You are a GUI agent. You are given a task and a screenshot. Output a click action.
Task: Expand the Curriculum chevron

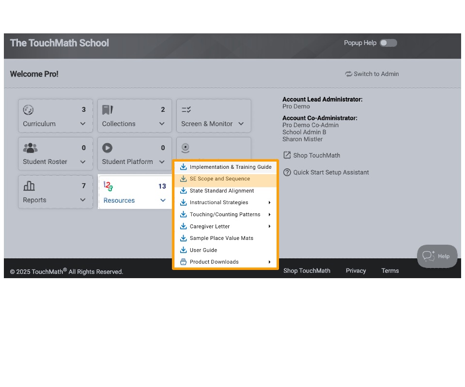coord(83,124)
